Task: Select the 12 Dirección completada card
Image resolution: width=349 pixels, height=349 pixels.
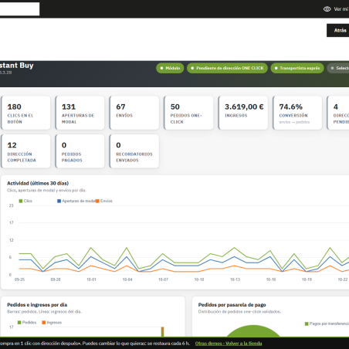Action: click(x=25, y=151)
